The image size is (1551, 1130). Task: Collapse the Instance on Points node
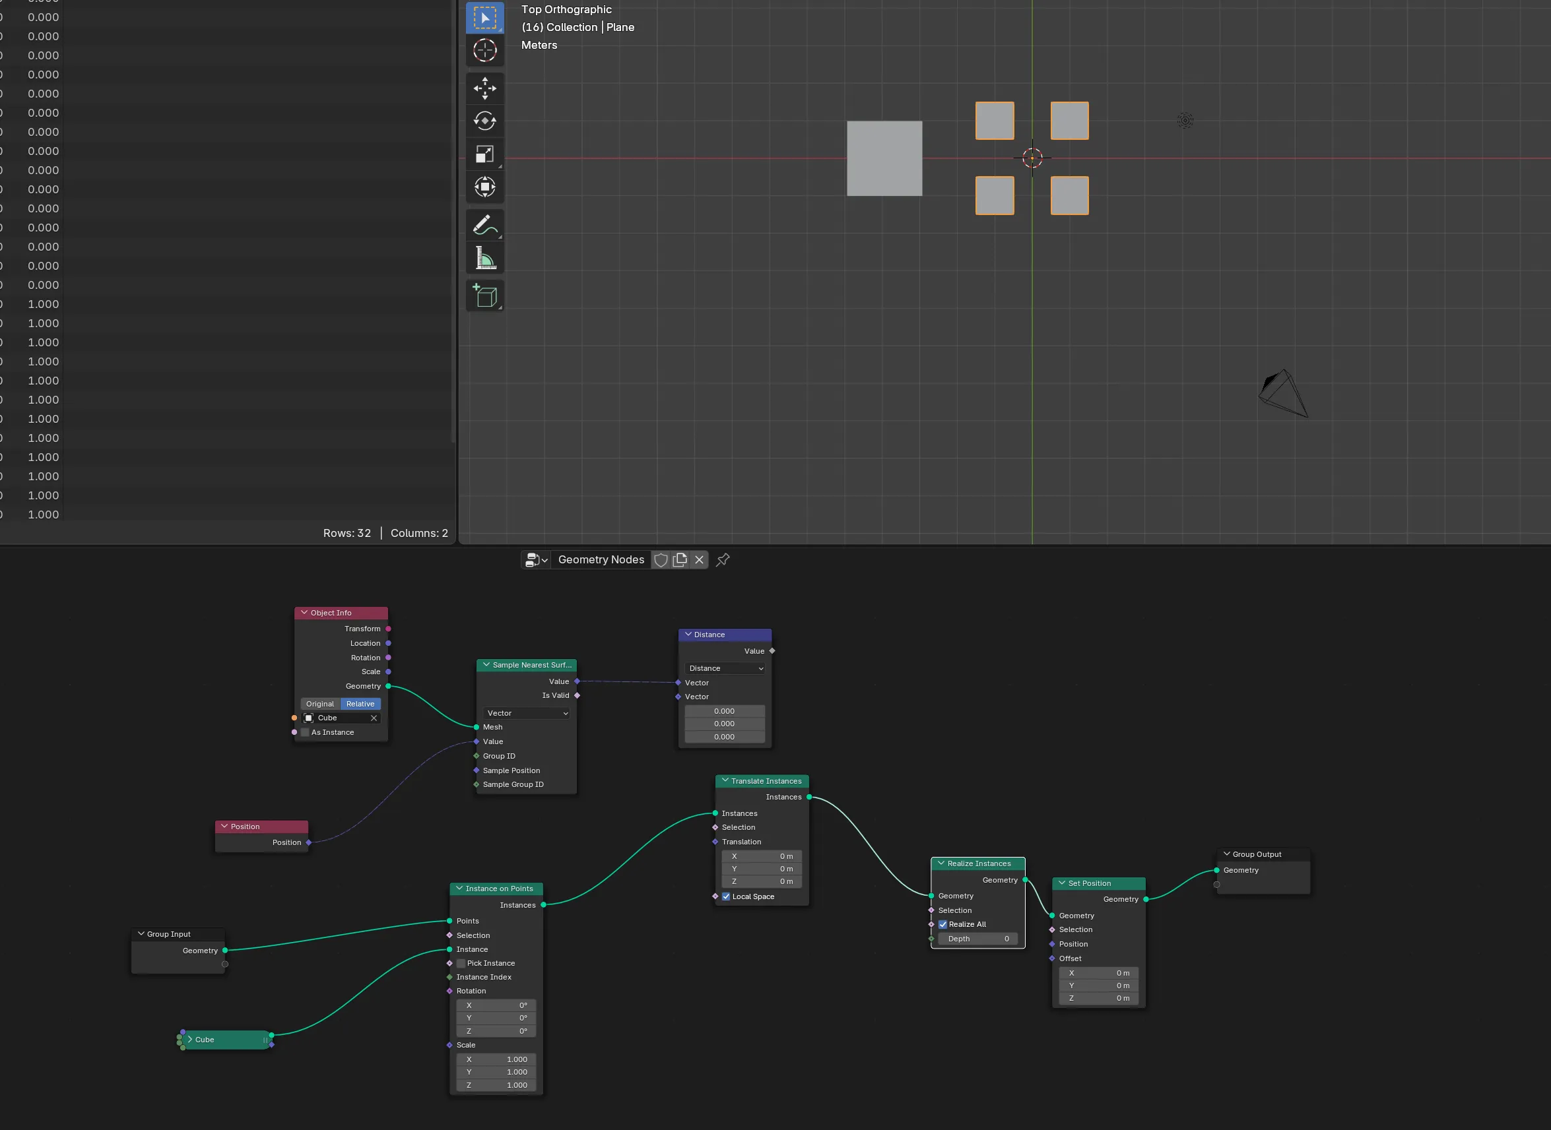coord(460,889)
